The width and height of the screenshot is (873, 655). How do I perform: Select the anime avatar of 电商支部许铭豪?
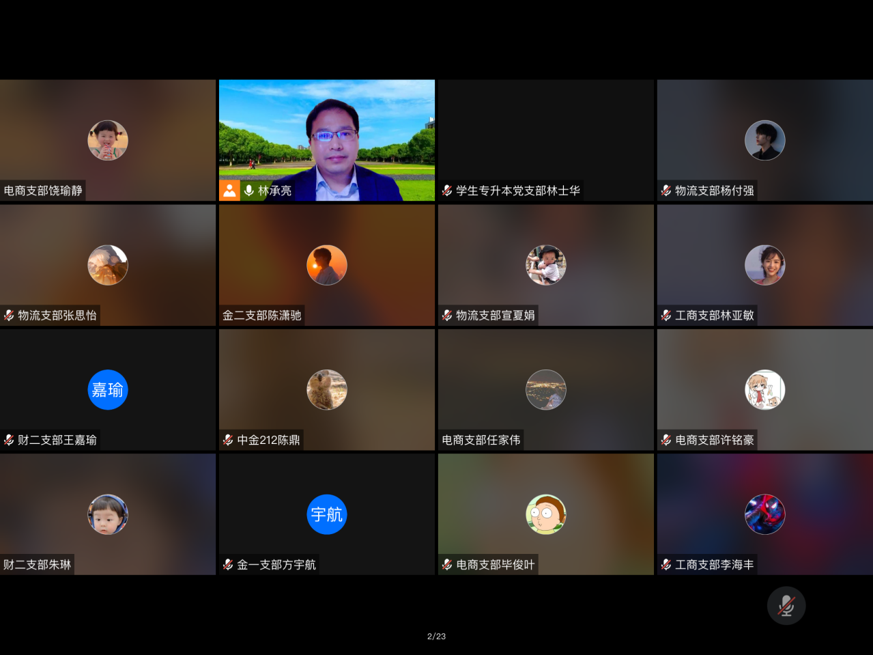click(764, 390)
